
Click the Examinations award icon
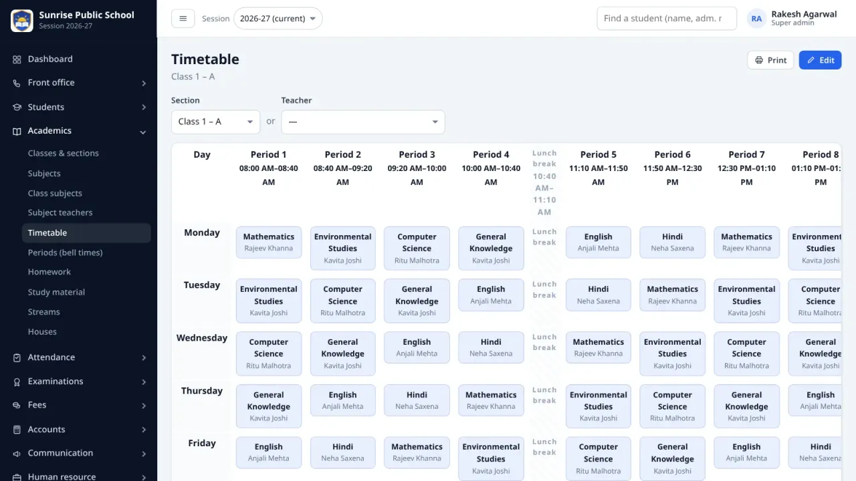17,381
